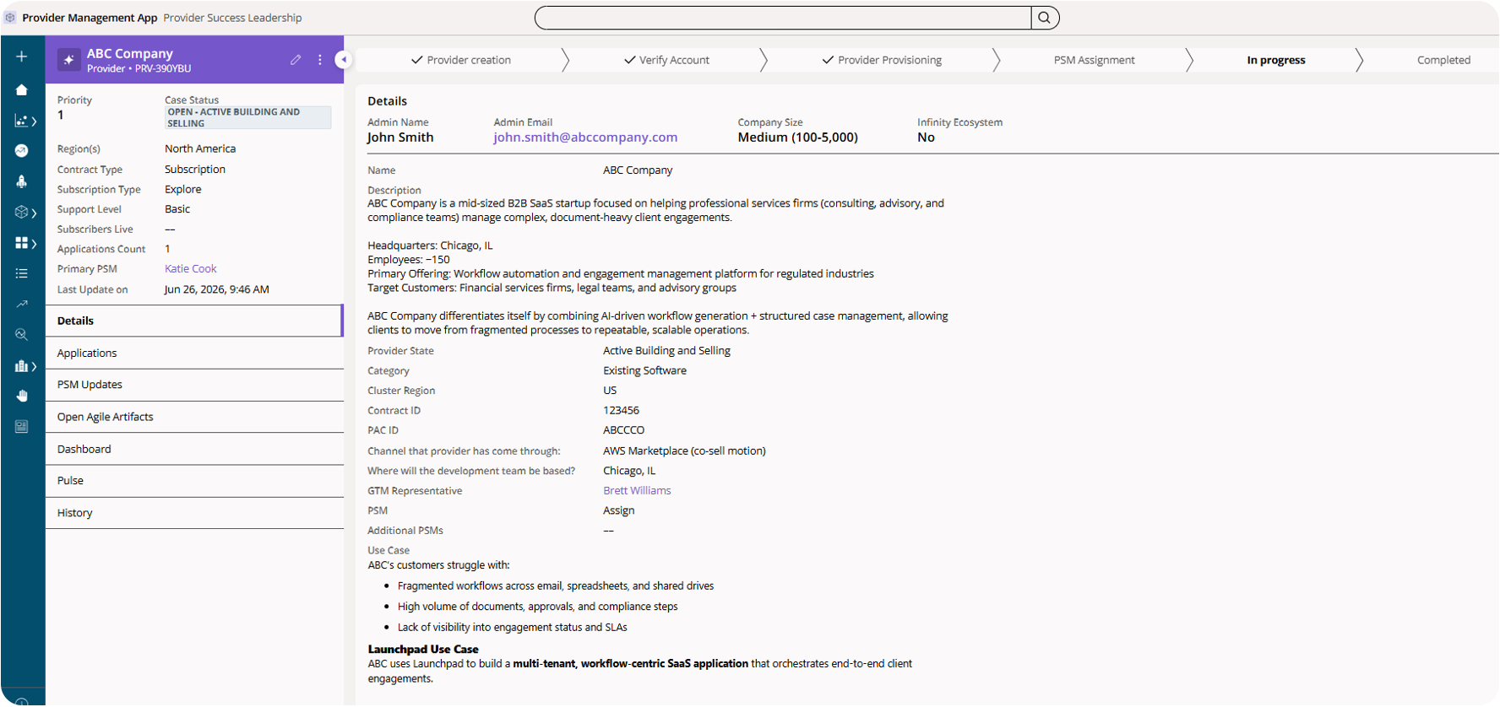Open the Open Agile Artifacts tab
This screenshot has width=1500, height=707.
tap(194, 417)
